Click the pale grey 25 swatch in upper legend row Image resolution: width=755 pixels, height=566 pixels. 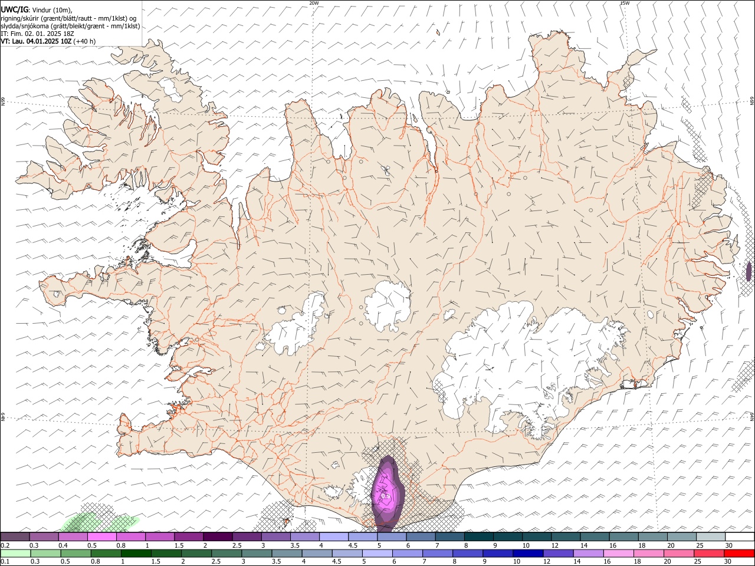tap(711, 537)
